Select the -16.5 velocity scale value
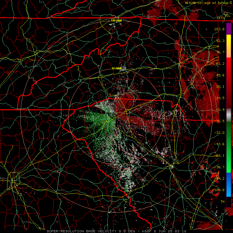This screenshot has width=233, height=233. [x=219, y=121]
